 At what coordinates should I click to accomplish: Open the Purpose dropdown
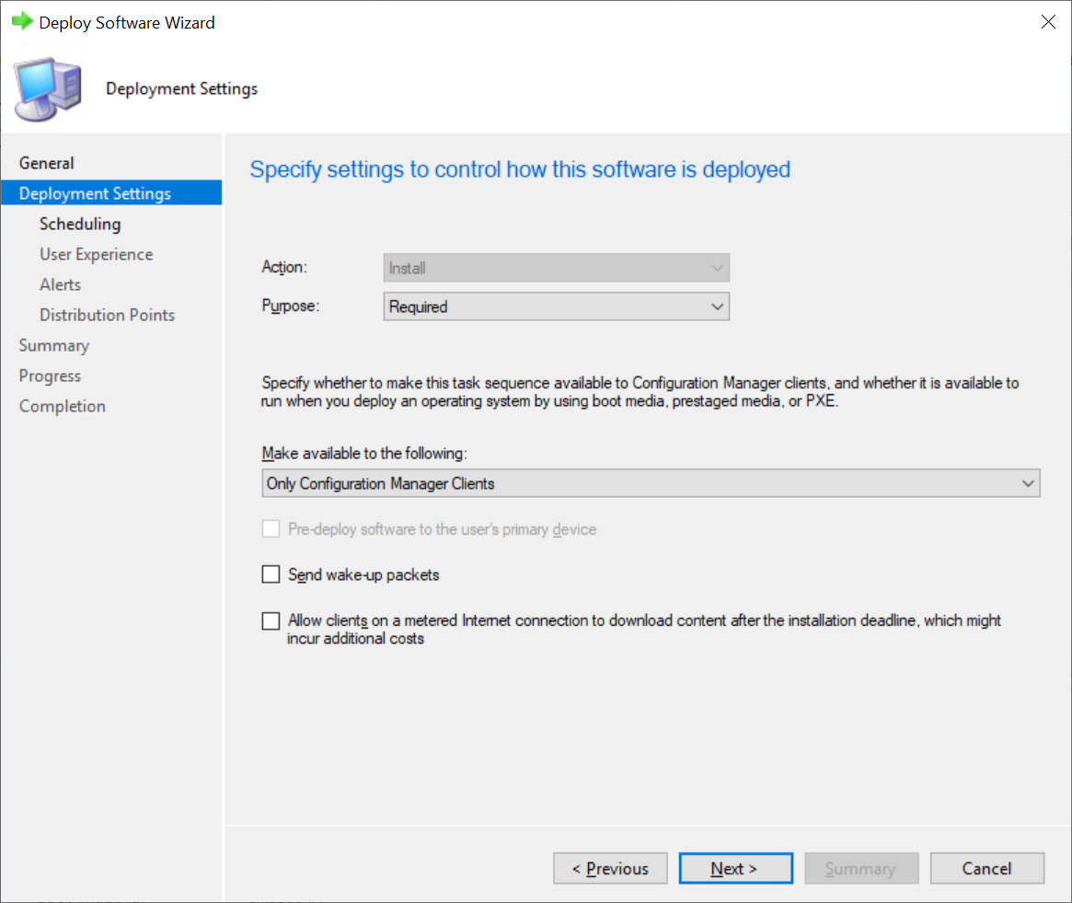click(x=556, y=307)
